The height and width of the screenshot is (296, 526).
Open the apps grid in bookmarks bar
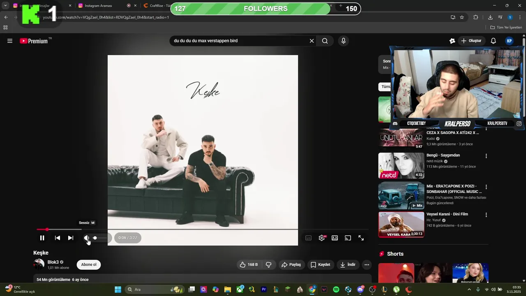pyautogui.click(x=5, y=28)
